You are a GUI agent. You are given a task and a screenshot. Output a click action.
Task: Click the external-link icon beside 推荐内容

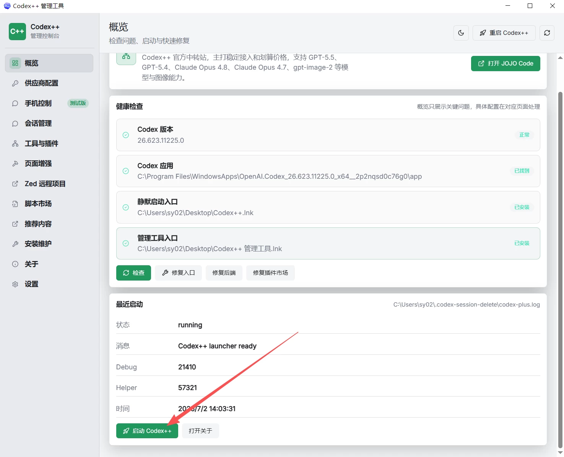pyautogui.click(x=15, y=224)
